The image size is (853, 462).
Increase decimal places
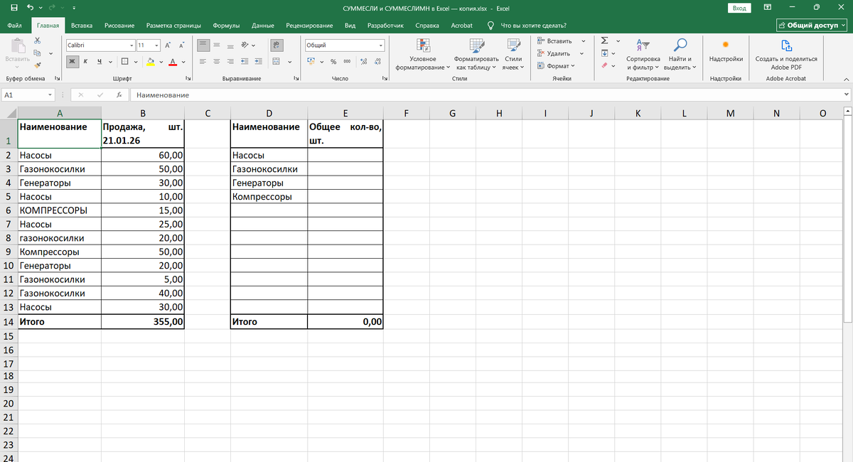tap(364, 61)
